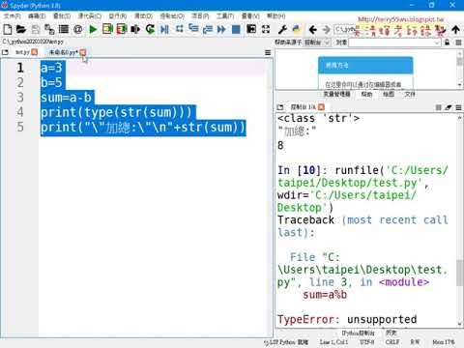
Task: Expand the Help object combo box
Action: [394, 43]
